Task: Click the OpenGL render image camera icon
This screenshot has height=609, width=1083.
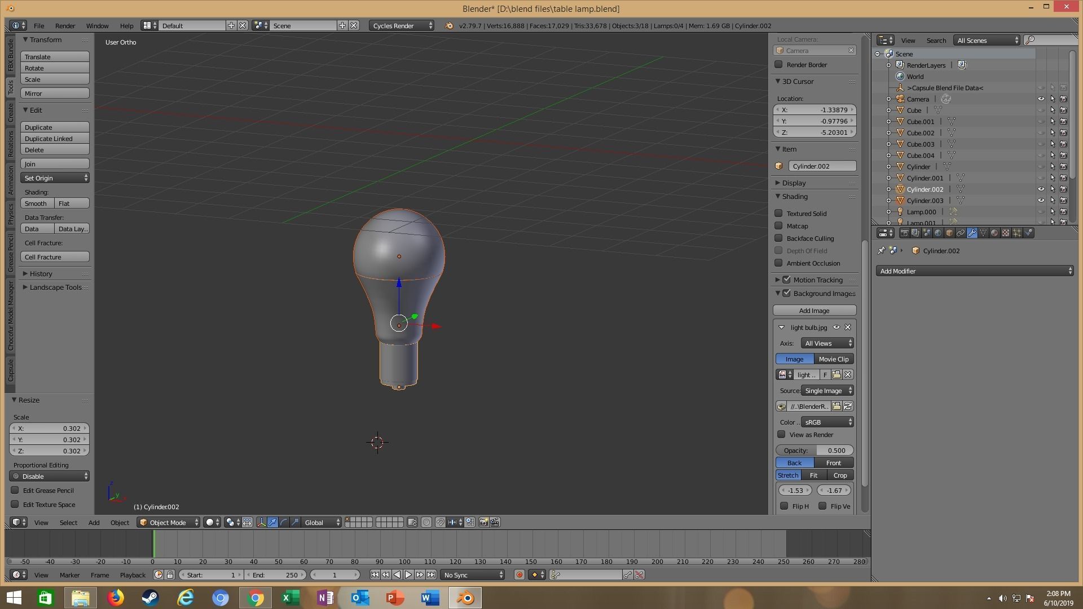Action: (x=483, y=523)
